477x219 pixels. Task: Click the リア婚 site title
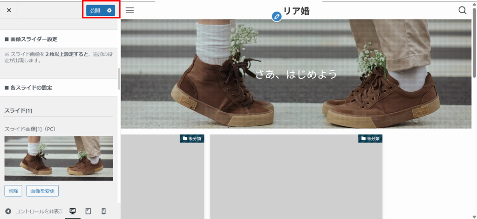click(x=296, y=11)
